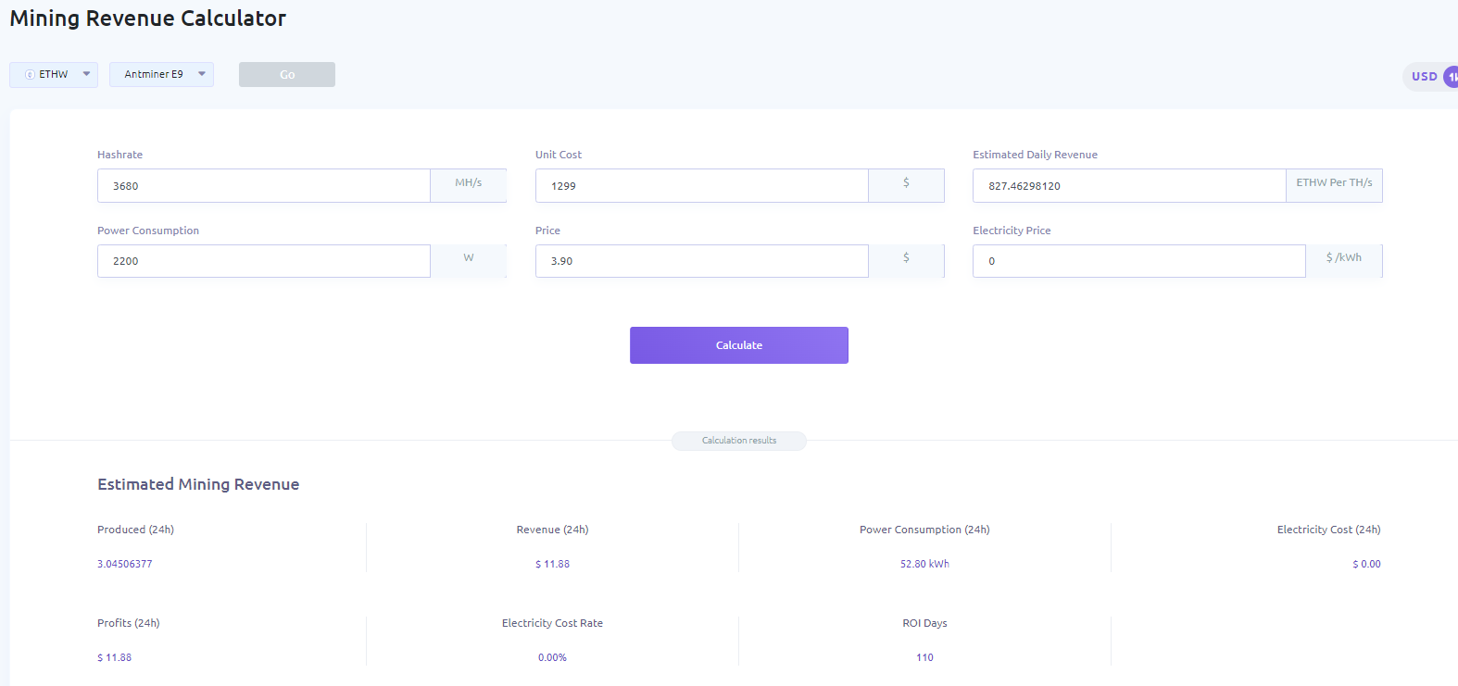Select the Estimated Daily Revenue input

coord(1128,186)
